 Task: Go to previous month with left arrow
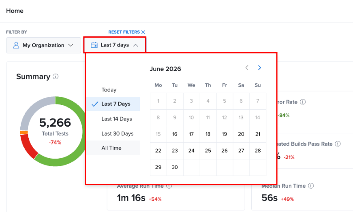[x=247, y=68]
